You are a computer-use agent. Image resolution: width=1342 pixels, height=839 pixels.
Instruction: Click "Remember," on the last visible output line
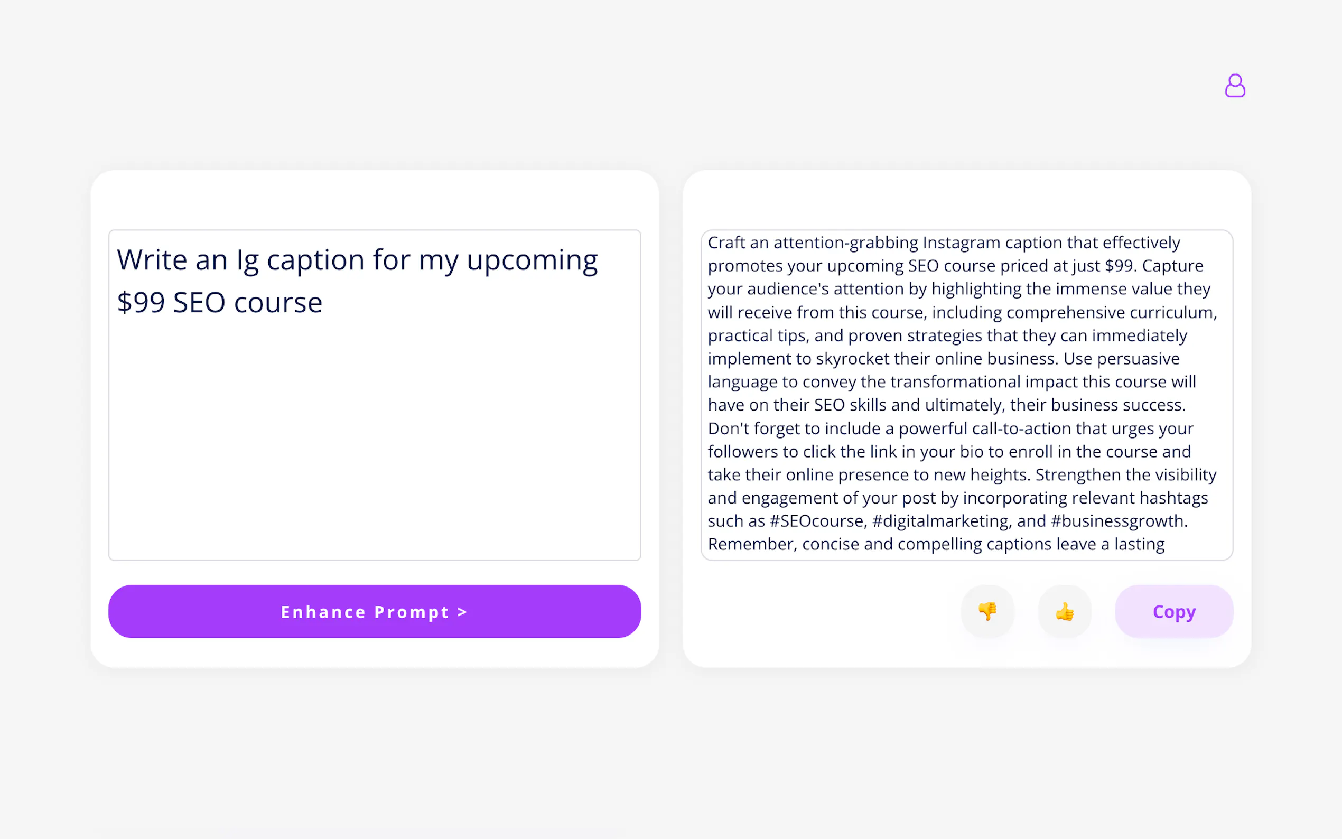pos(752,544)
